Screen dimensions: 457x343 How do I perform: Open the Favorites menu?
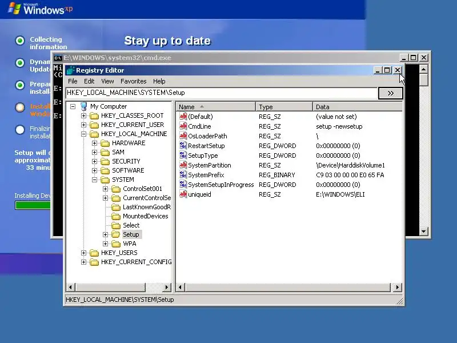click(133, 81)
